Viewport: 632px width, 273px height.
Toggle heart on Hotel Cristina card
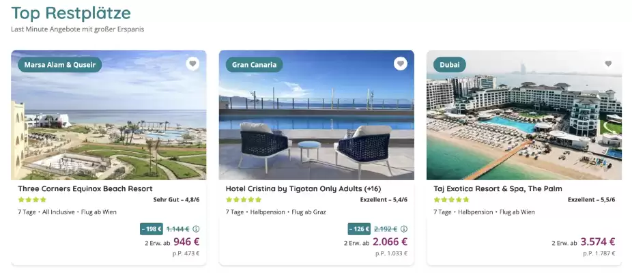pyautogui.click(x=401, y=64)
